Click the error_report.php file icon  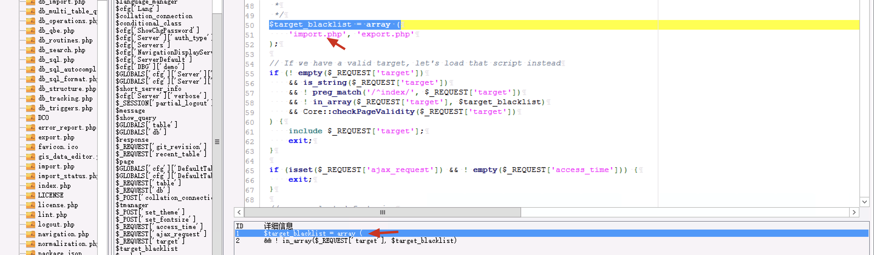click(x=31, y=127)
